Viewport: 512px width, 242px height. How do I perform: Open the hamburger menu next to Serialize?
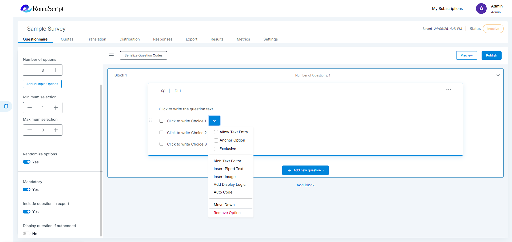point(111,55)
